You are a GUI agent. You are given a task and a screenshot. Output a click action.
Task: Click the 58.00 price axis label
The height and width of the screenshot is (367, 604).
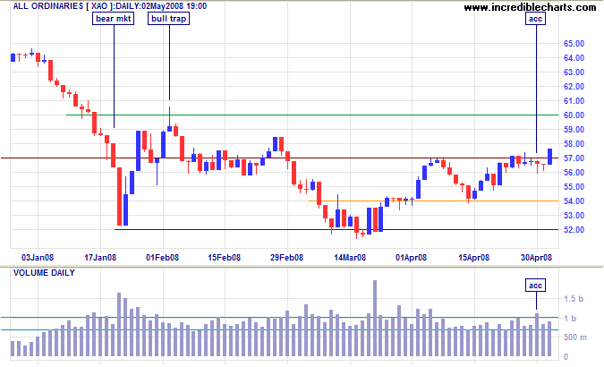click(574, 144)
